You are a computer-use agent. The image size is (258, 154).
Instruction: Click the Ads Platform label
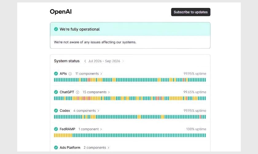[x=70, y=148]
